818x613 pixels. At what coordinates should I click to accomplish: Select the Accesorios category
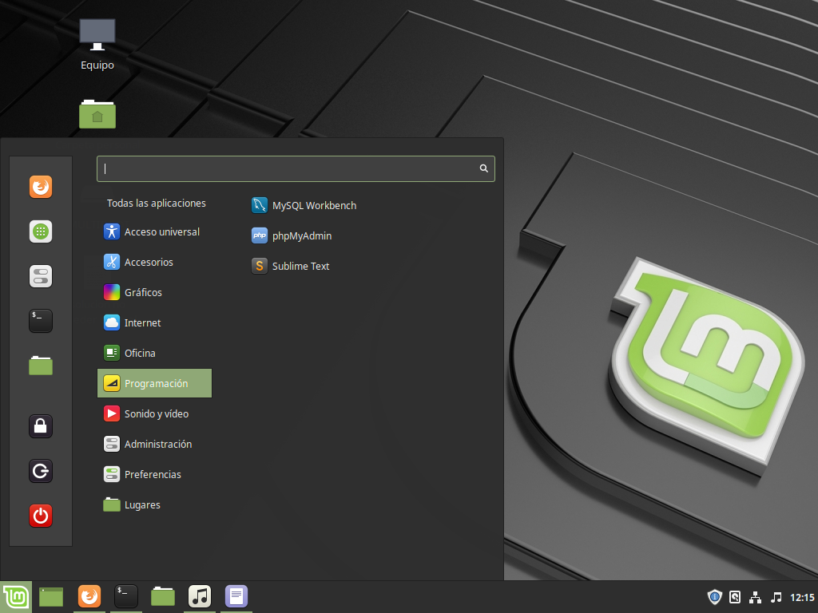154,262
